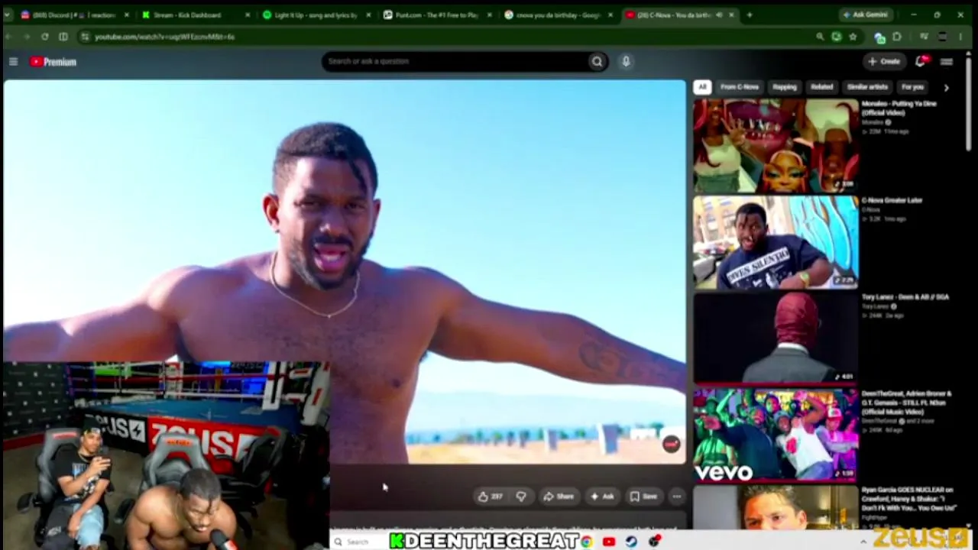978x550 pixels.
Task: Switch to the Punt.com tab
Action: (x=436, y=15)
